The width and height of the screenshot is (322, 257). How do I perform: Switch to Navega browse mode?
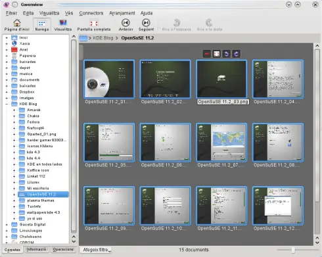42,25
